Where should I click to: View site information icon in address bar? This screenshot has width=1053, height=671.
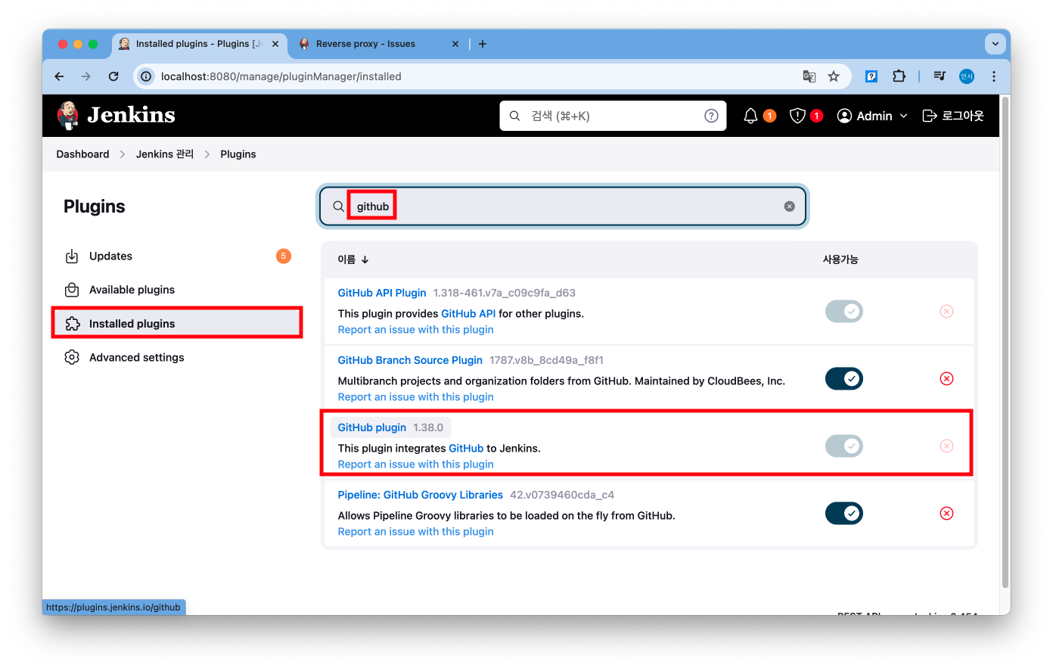[147, 76]
